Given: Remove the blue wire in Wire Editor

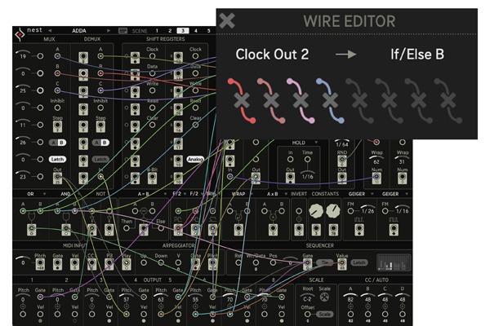Looking at the screenshot, I should [x=328, y=101].
